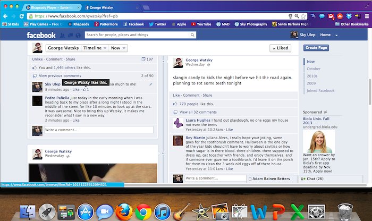The image size is (372, 221).
Task: Click the Facebook search input field
Action: coord(137,35)
